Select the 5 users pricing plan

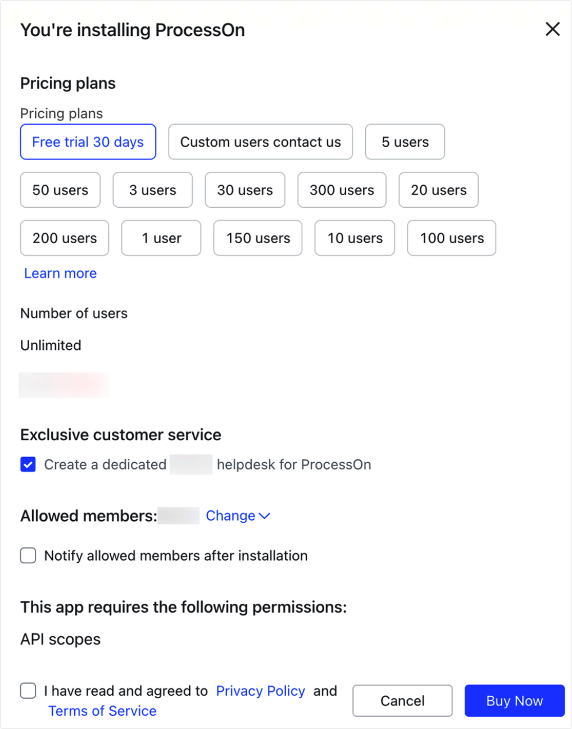tap(405, 142)
